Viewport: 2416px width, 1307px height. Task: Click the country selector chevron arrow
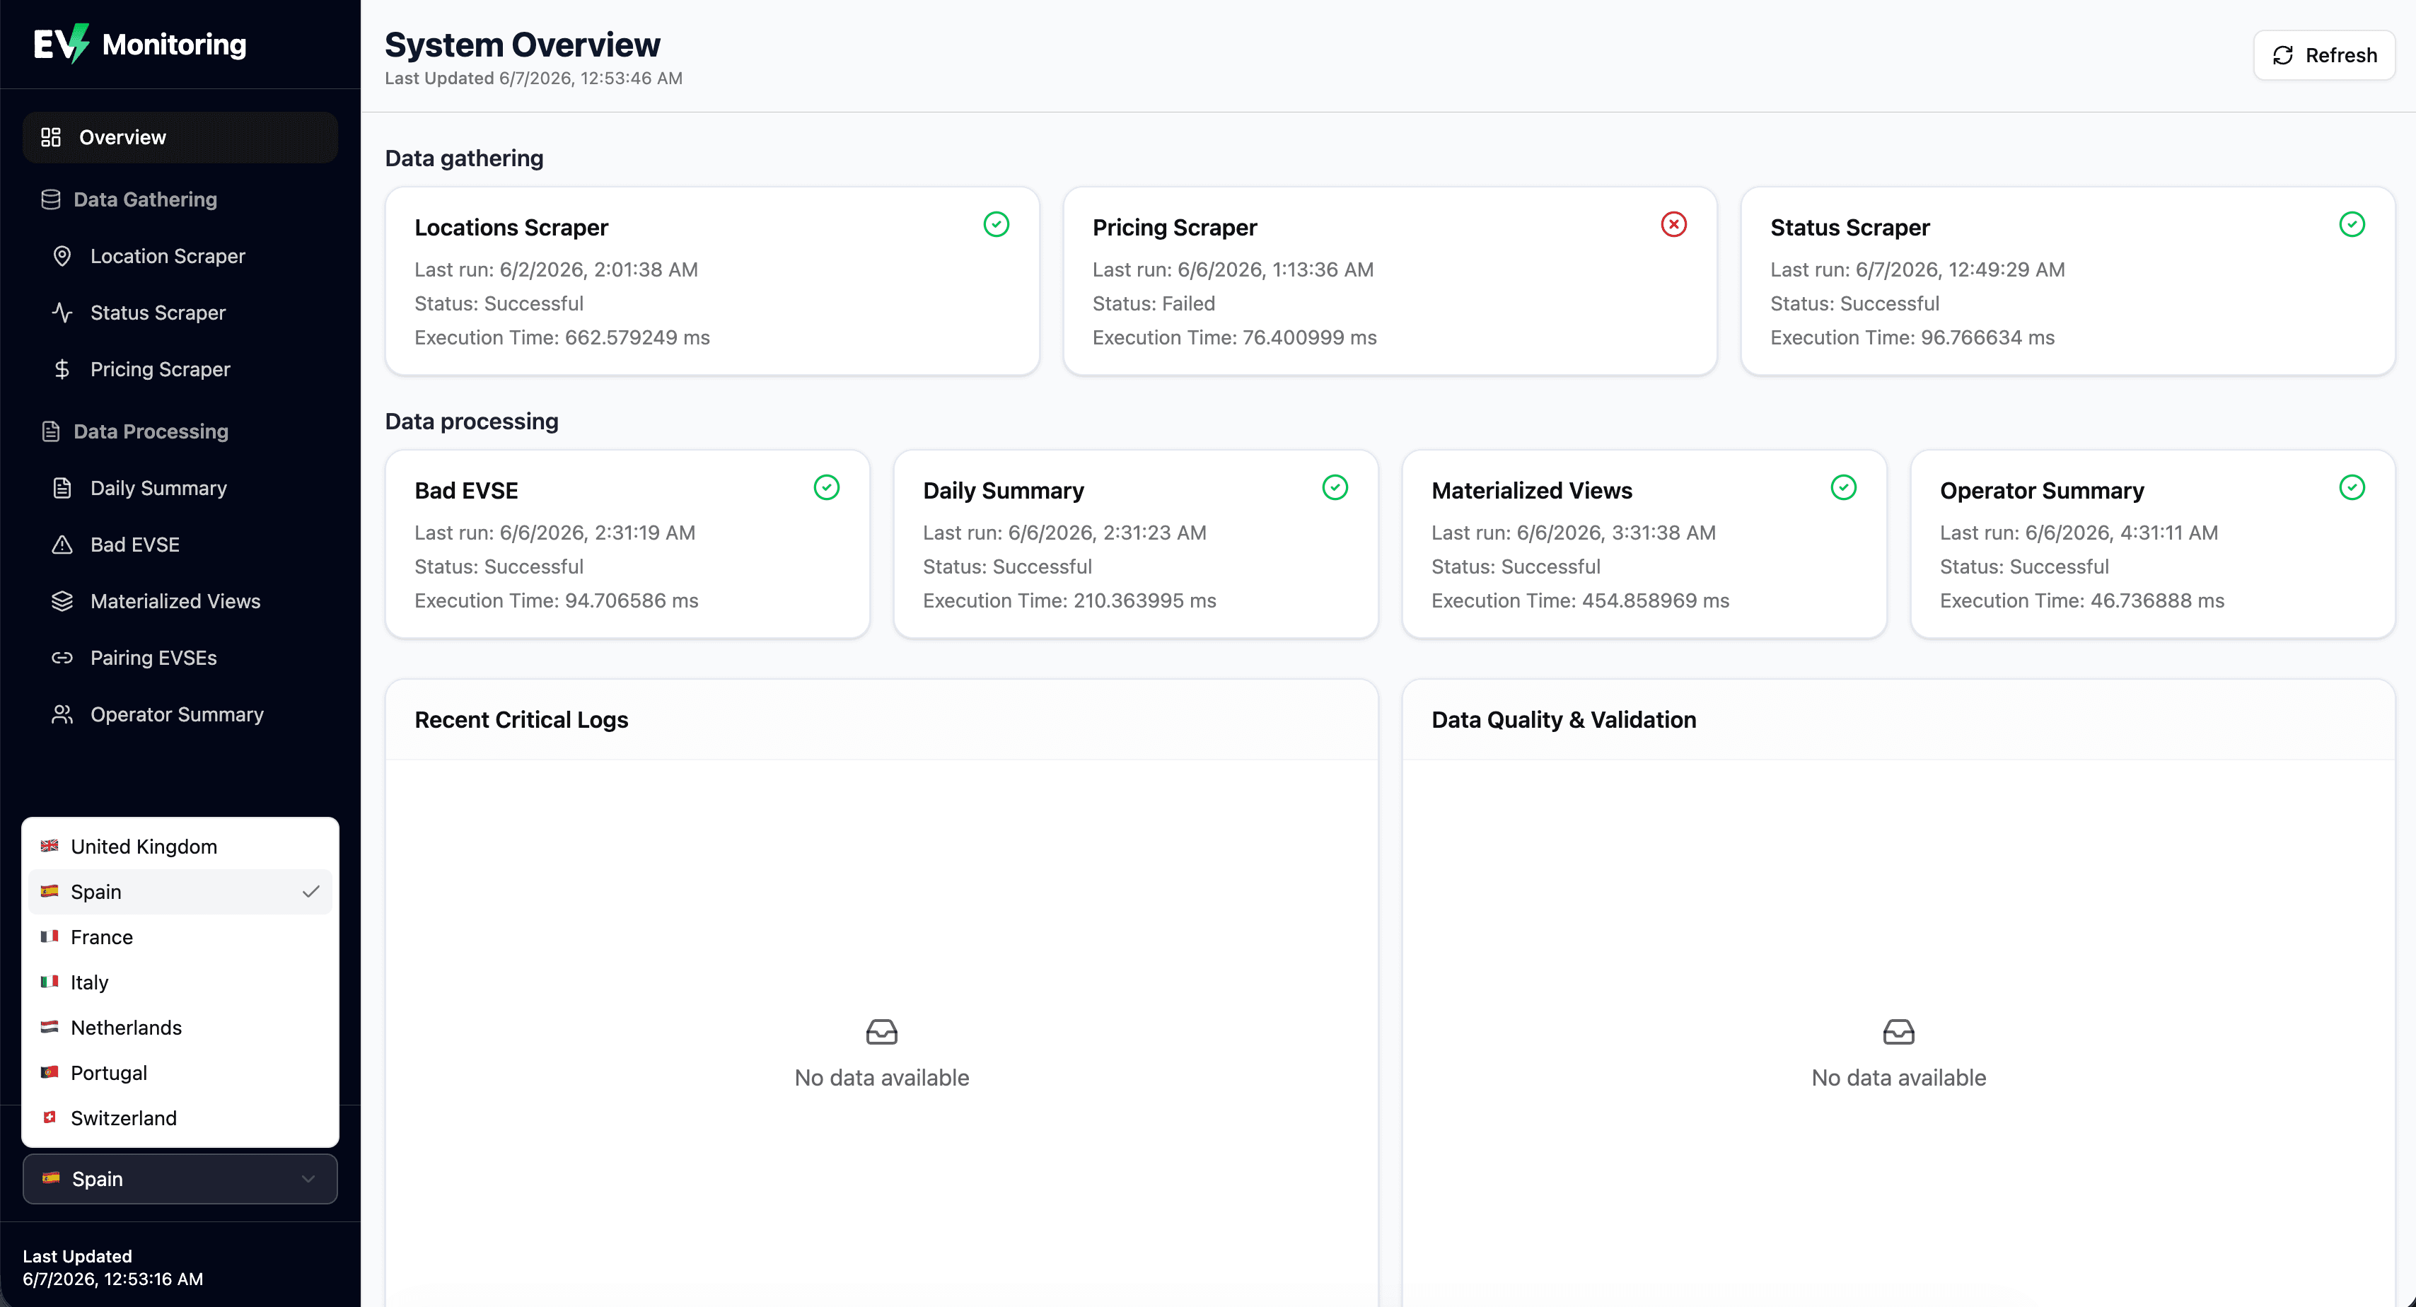(x=308, y=1178)
